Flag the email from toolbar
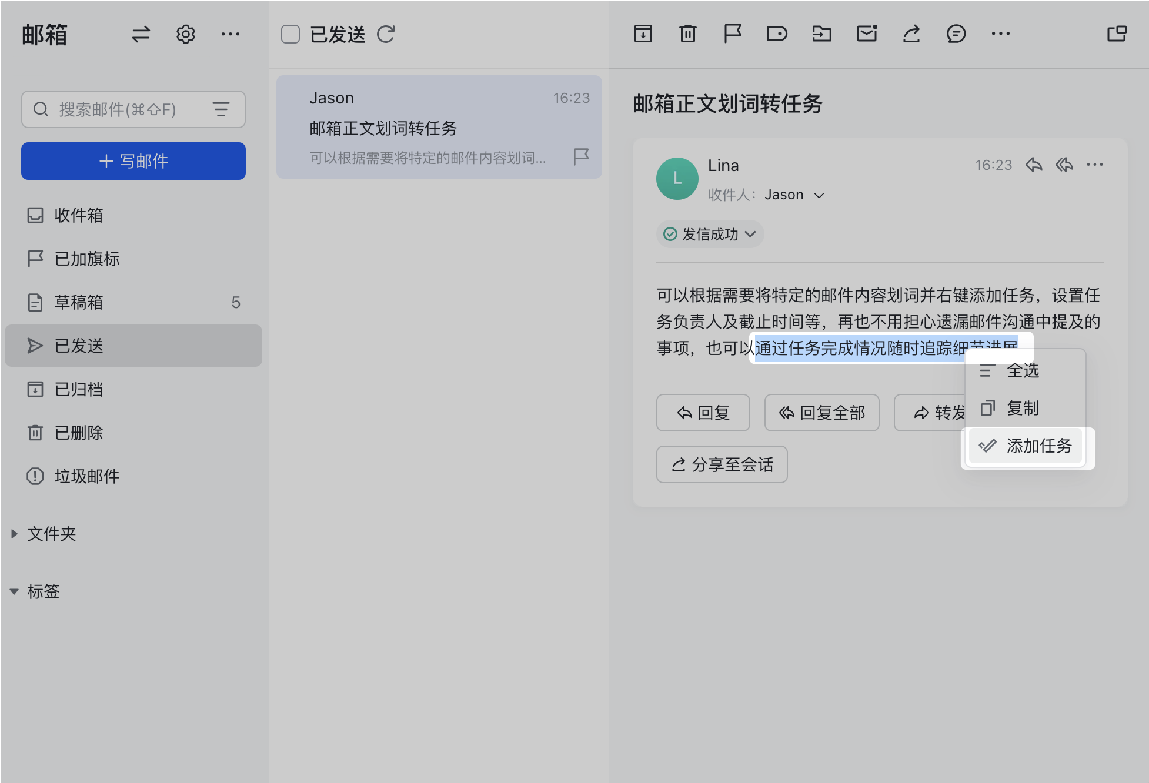Viewport: 1149px width, 783px height. 733,34
